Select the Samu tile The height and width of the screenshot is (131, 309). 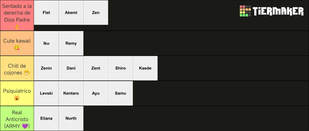pos(120,93)
